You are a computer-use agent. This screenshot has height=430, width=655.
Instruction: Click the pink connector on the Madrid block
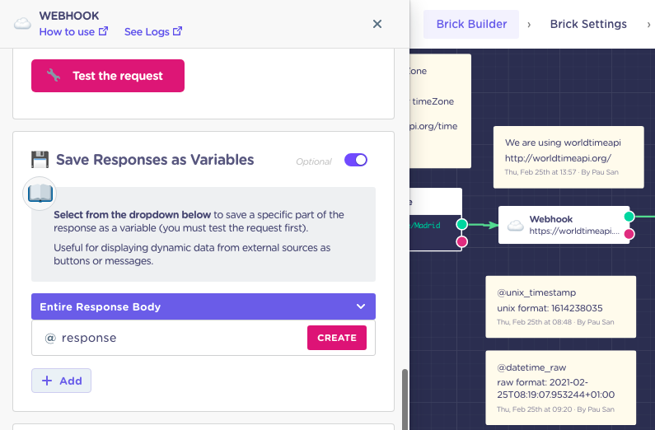(x=461, y=241)
